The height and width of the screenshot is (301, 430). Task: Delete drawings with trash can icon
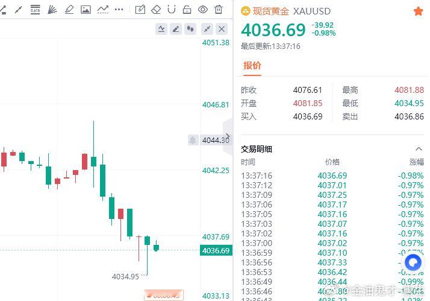(218, 10)
